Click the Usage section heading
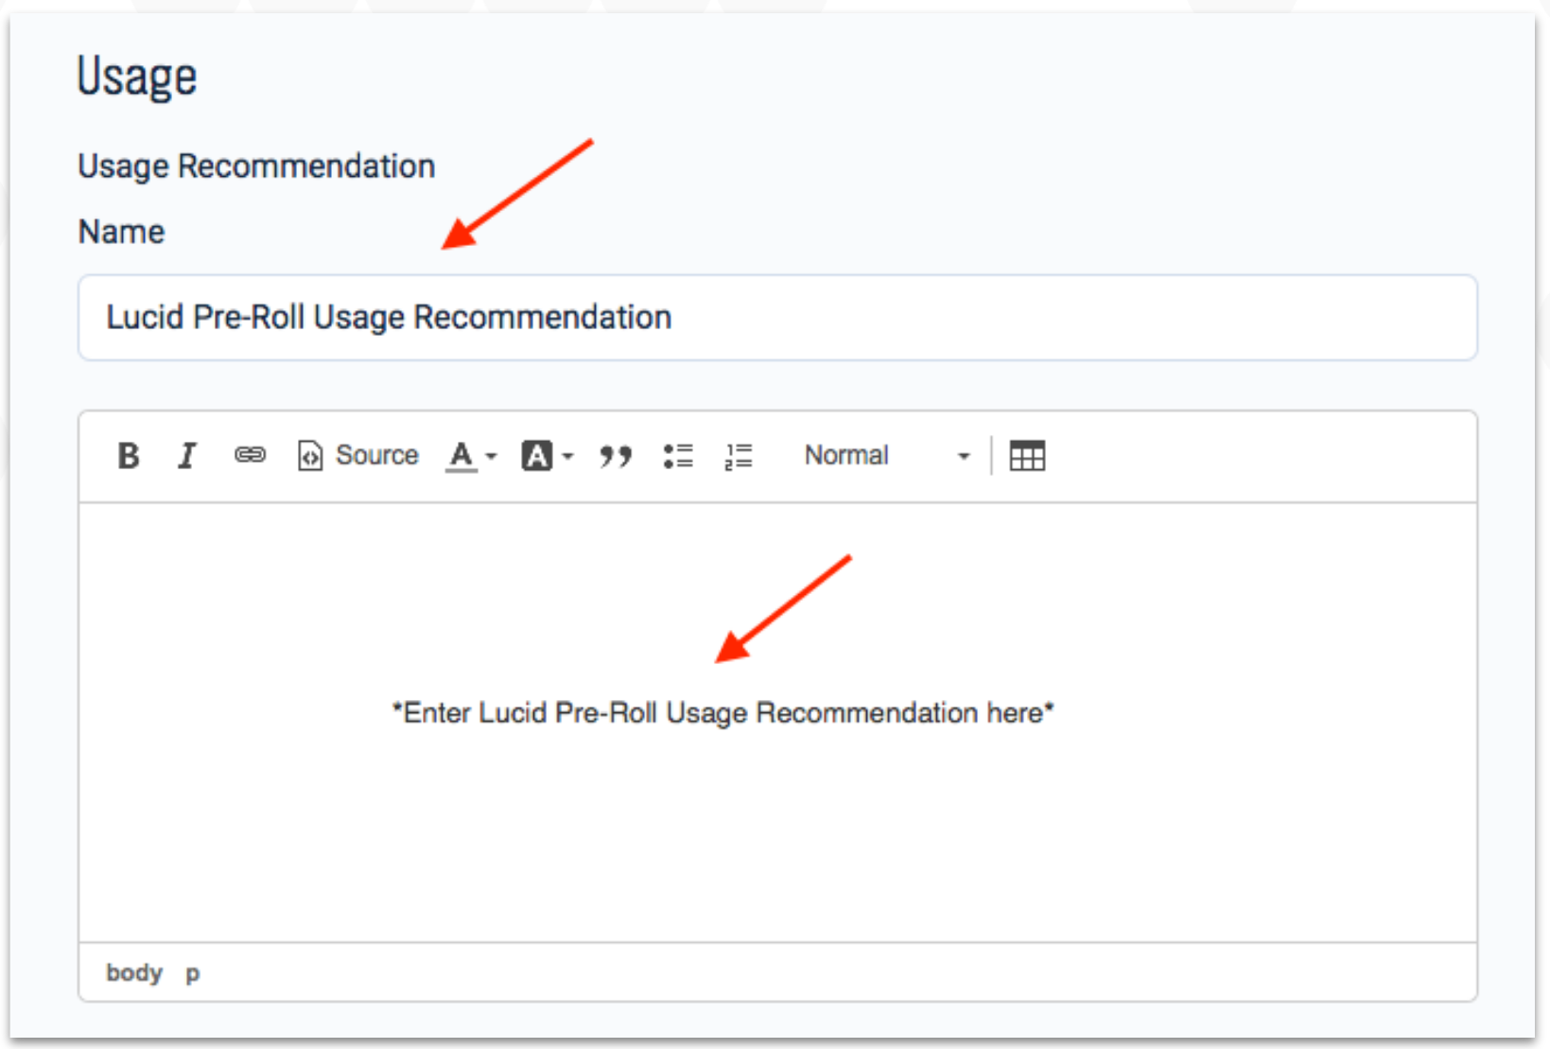The image size is (1550, 1049). click(137, 77)
